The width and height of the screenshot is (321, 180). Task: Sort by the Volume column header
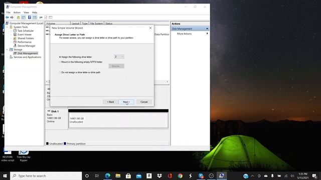pyautogui.click(x=58, y=23)
